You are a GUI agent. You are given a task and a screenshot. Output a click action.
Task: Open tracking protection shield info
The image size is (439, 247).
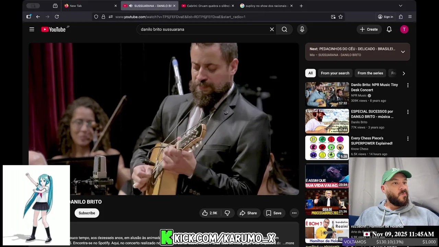tap(96, 17)
